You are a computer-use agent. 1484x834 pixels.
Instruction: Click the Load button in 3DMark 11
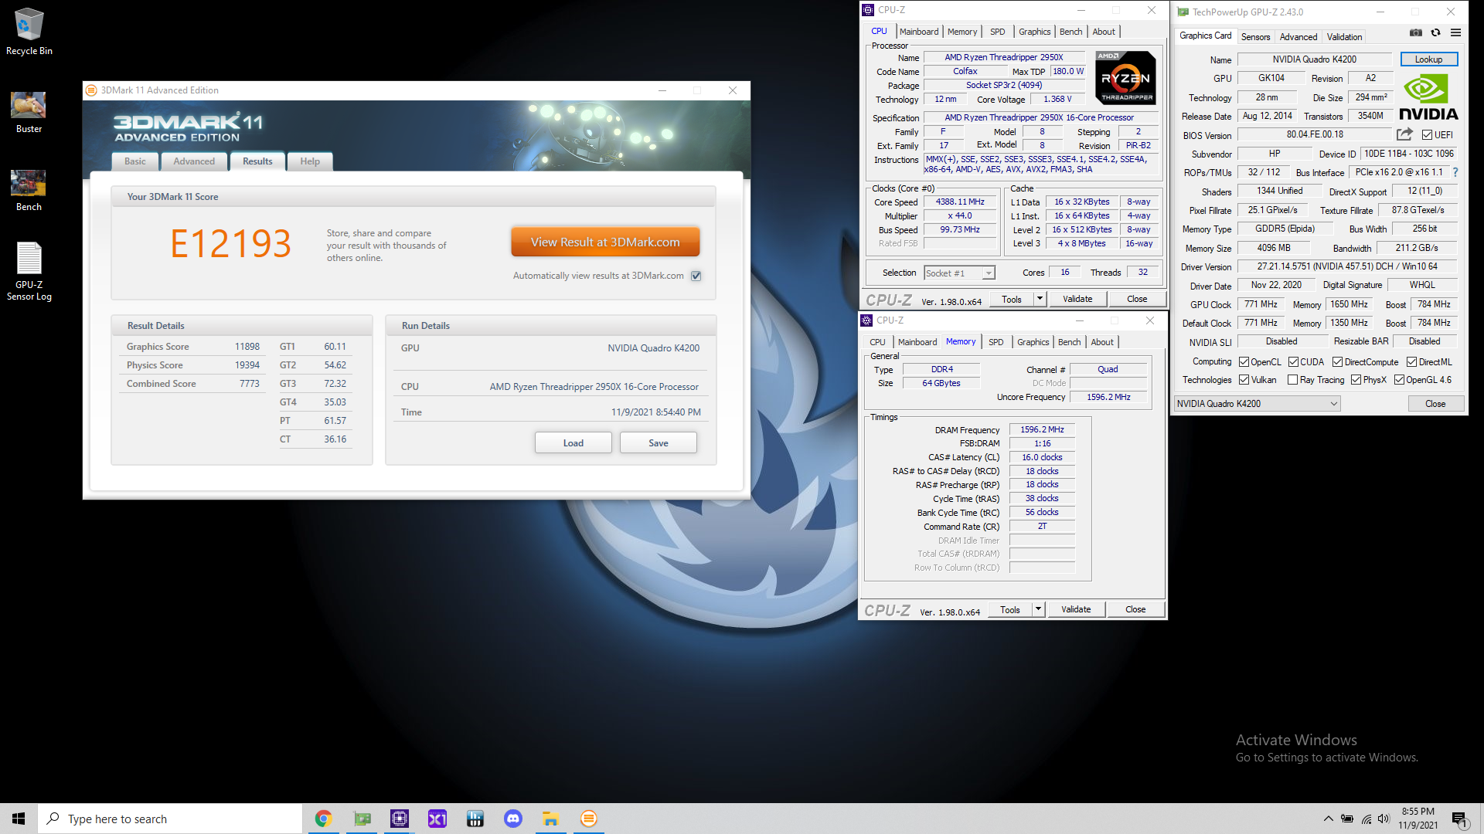(x=573, y=442)
